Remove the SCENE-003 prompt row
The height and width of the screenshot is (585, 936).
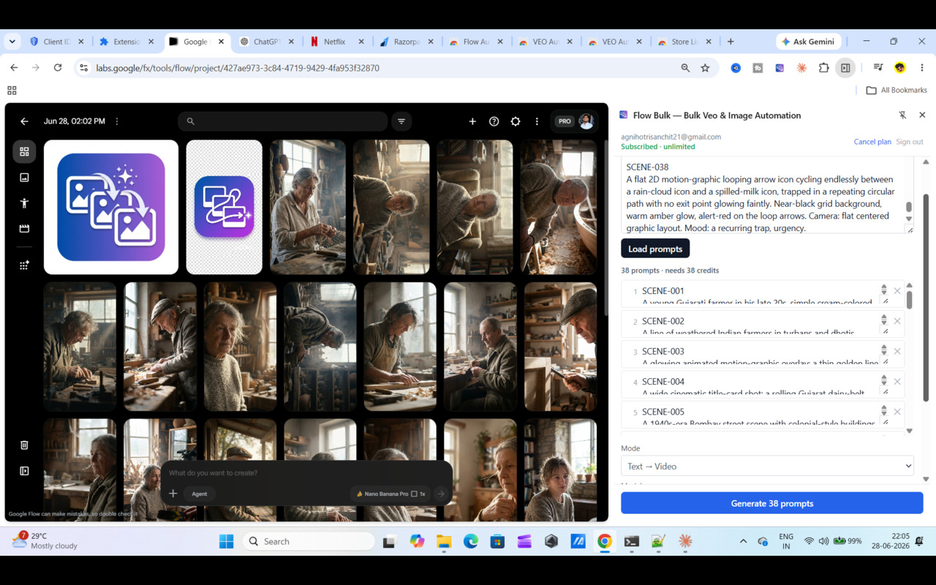(x=897, y=352)
